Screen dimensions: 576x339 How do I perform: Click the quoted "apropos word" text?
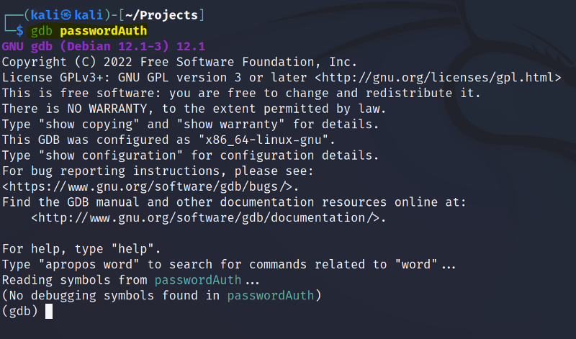(x=89, y=264)
